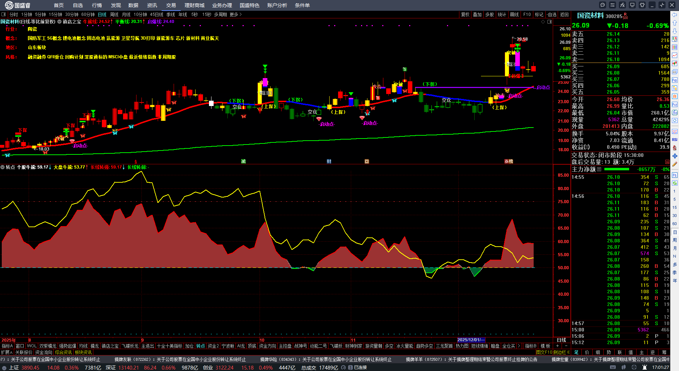
Task: Open the settings sliders icon in title bar
Action: coord(613,5)
